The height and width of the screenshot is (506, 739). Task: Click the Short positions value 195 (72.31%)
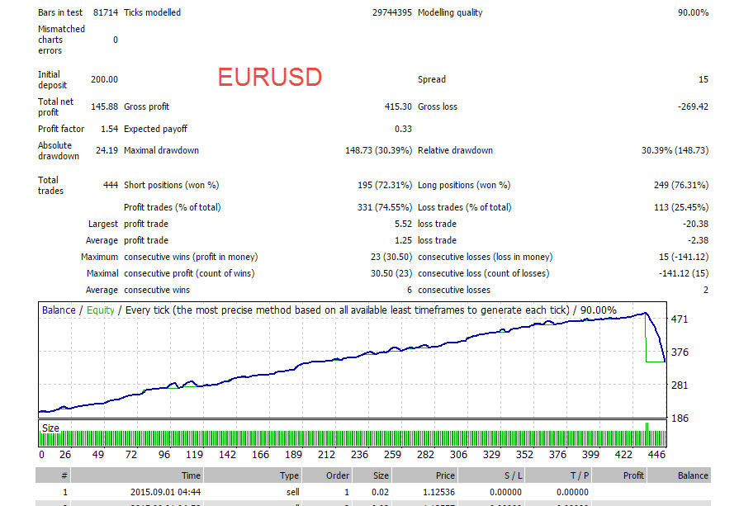point(385,185)
